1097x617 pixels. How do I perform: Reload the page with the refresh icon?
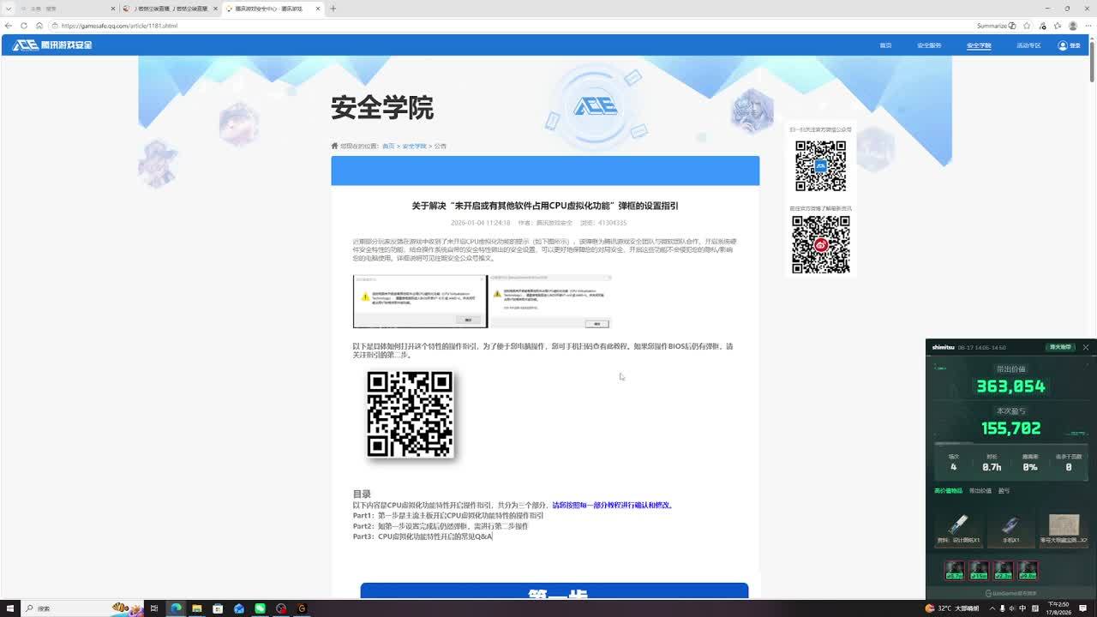[x=24, y=26]
